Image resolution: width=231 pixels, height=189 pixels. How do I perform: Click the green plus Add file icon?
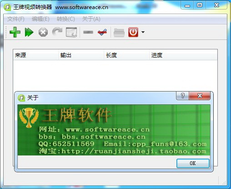(15, 32)
